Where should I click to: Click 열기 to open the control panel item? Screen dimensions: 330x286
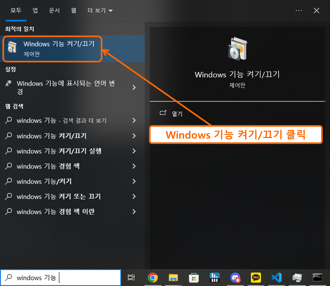[x=177, y=114]
